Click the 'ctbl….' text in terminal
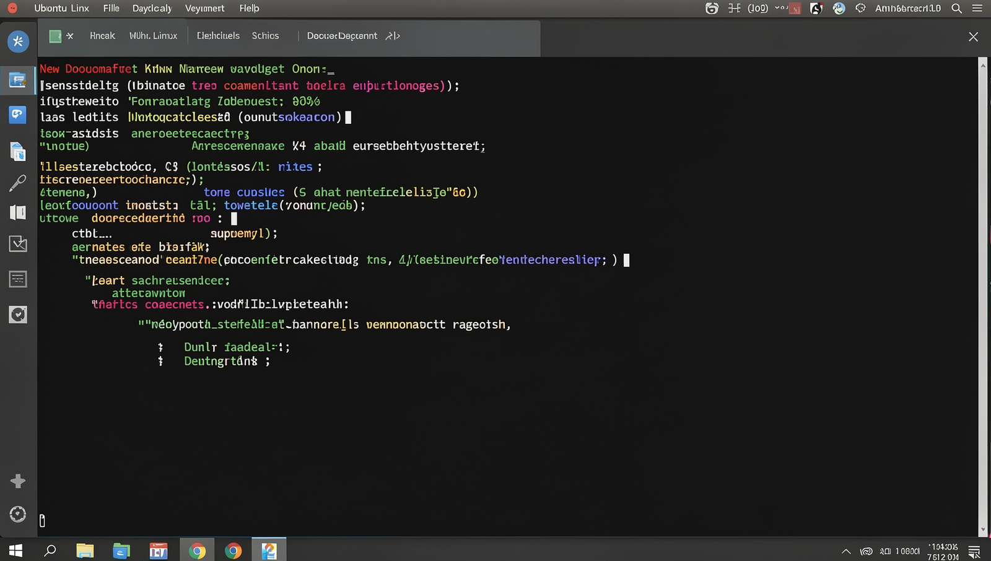Image resolution: width=991 pixels, height=561 pixels. point(92,233)
